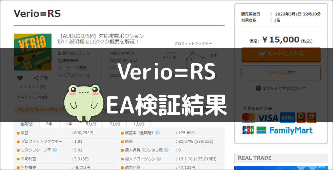Viewport: 333px width, 170px height.
Task: Click the share icon
Action: coord(37,78)
